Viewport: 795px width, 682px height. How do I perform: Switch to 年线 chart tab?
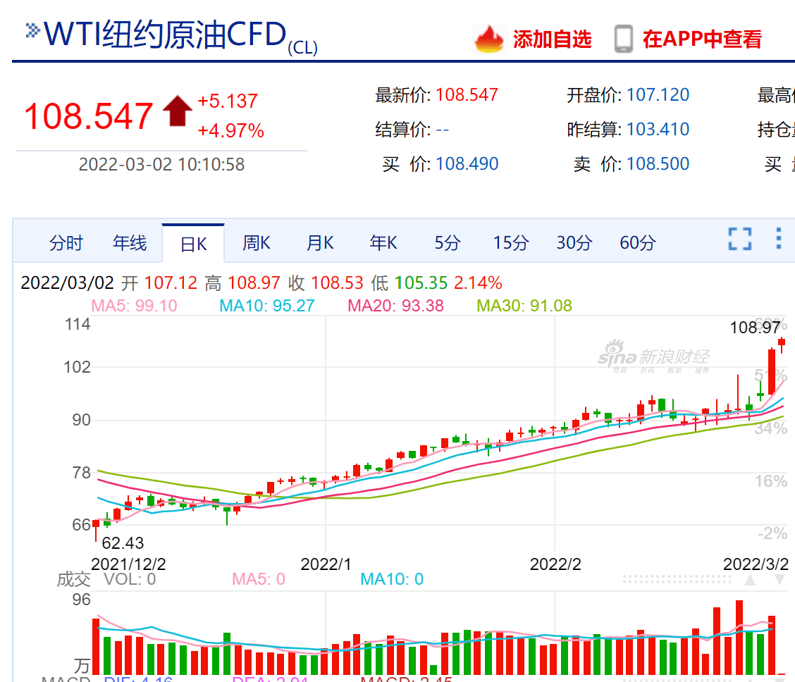129,243
